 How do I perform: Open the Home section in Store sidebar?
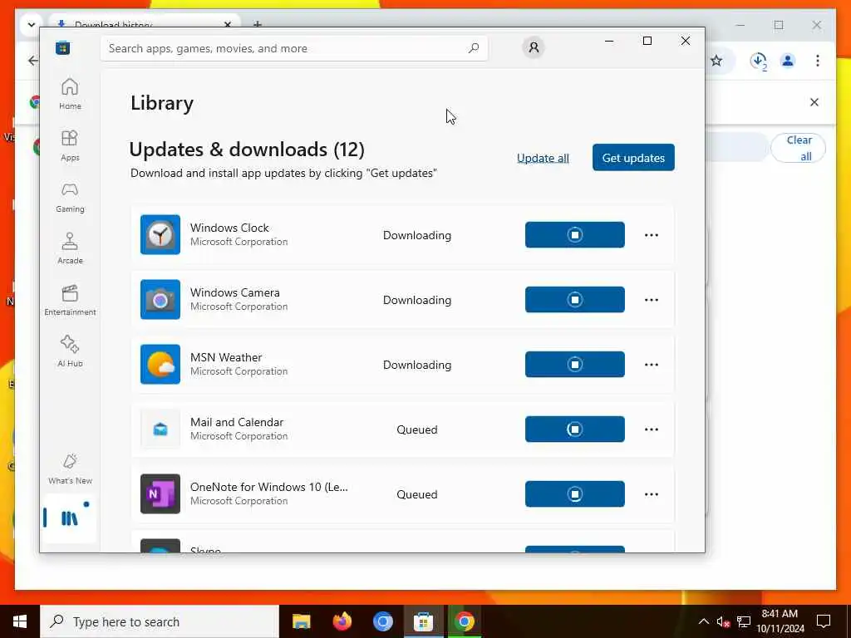[x=70, y=94]
